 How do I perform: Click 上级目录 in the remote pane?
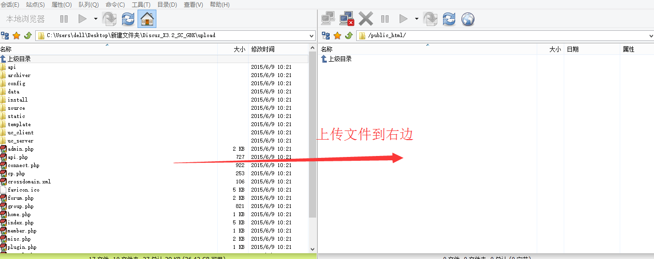point(340,59)
